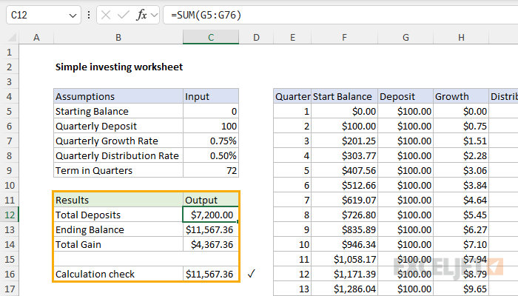The width and height of the screenshot is (518, 296).
Task: Click the 'Input' header cell
Action: pyautogui.click(x=211, y=96)
